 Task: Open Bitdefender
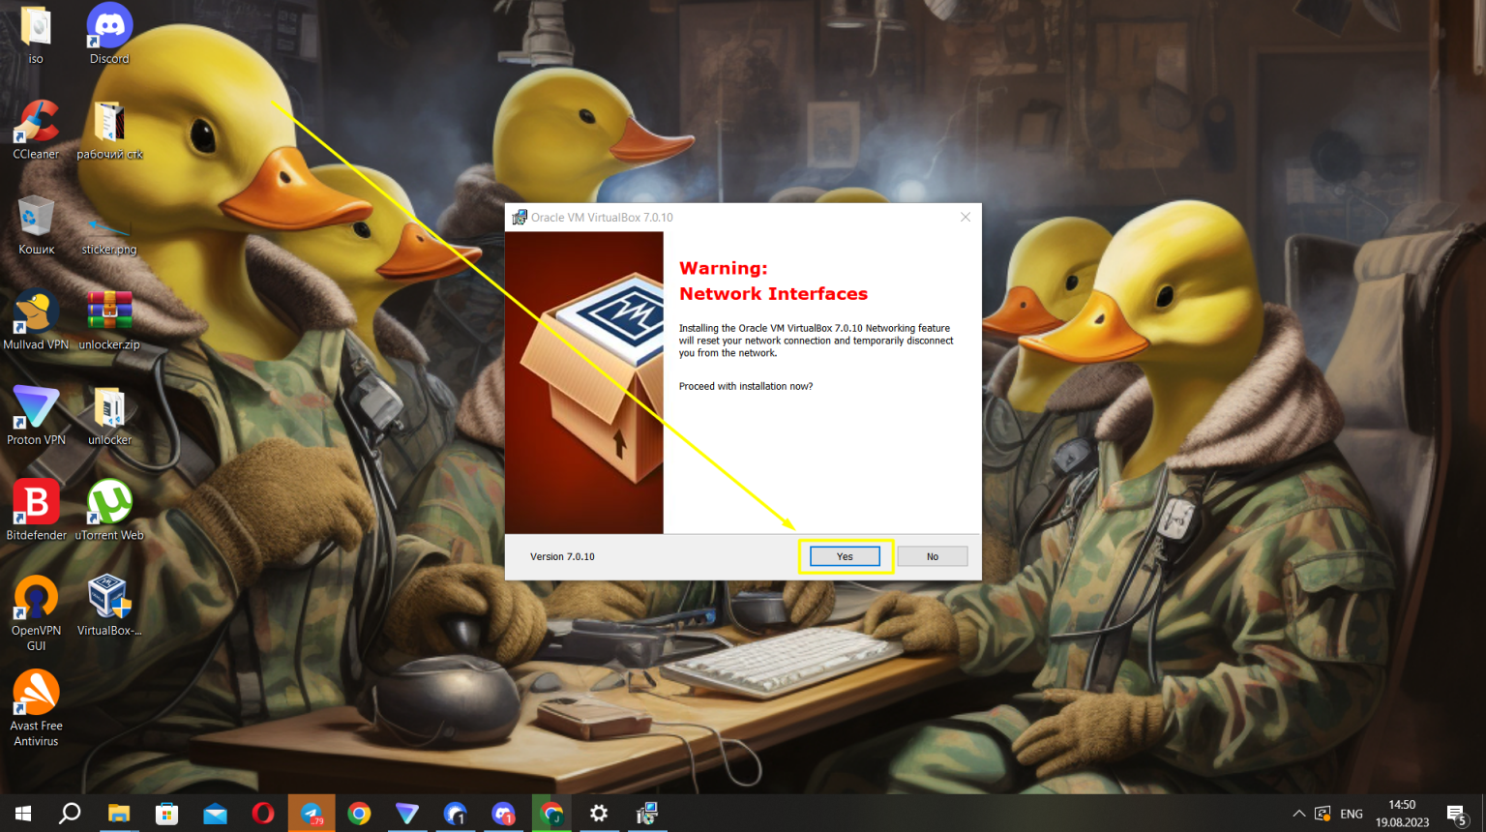click(36, 503)
